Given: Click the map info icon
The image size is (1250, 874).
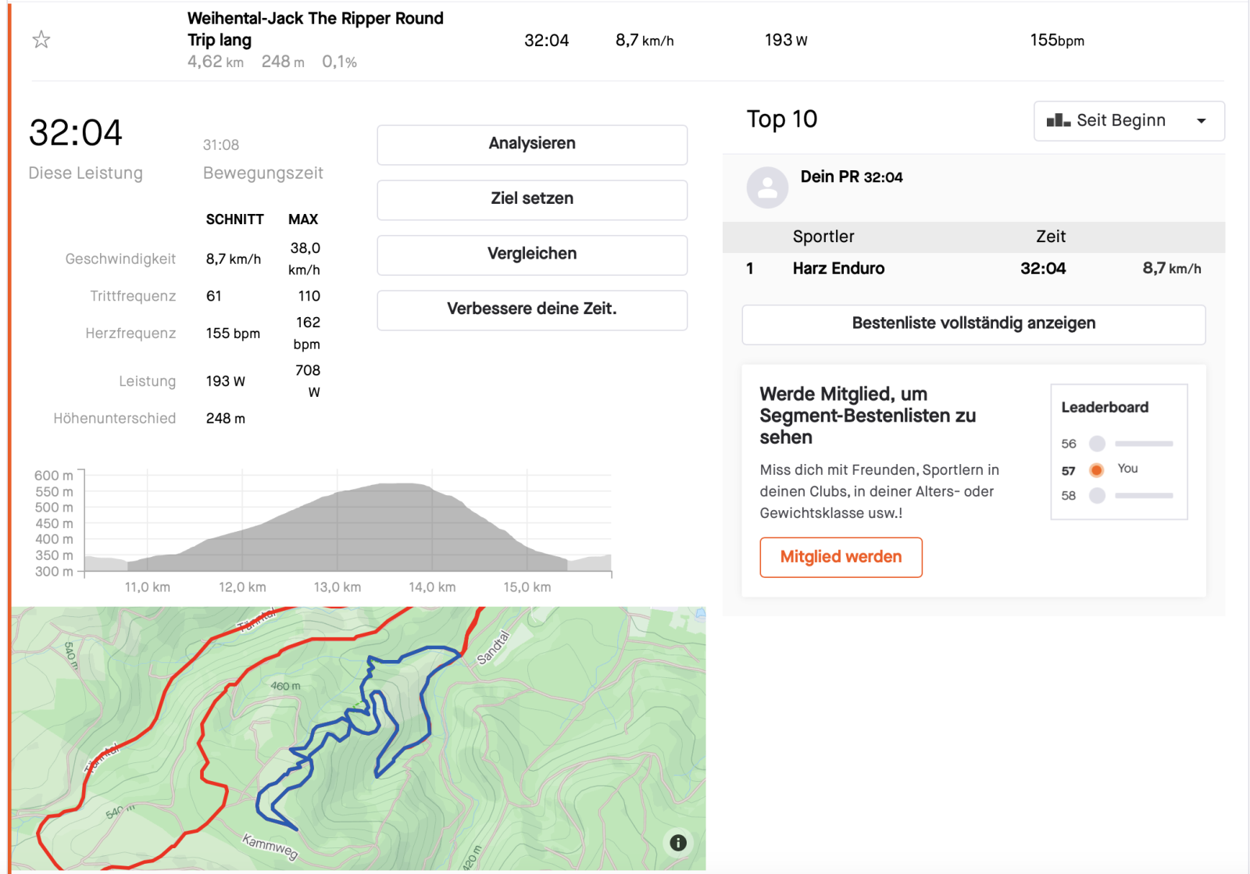Looking at the screenshot, I should click(x=678, y=842).
